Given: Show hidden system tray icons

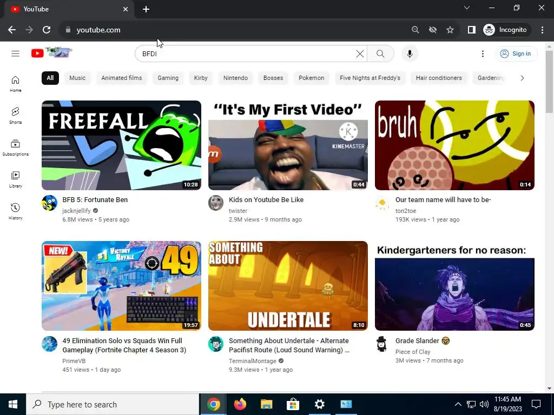Looking at the screenshot, I should click(x=458, y=404).
